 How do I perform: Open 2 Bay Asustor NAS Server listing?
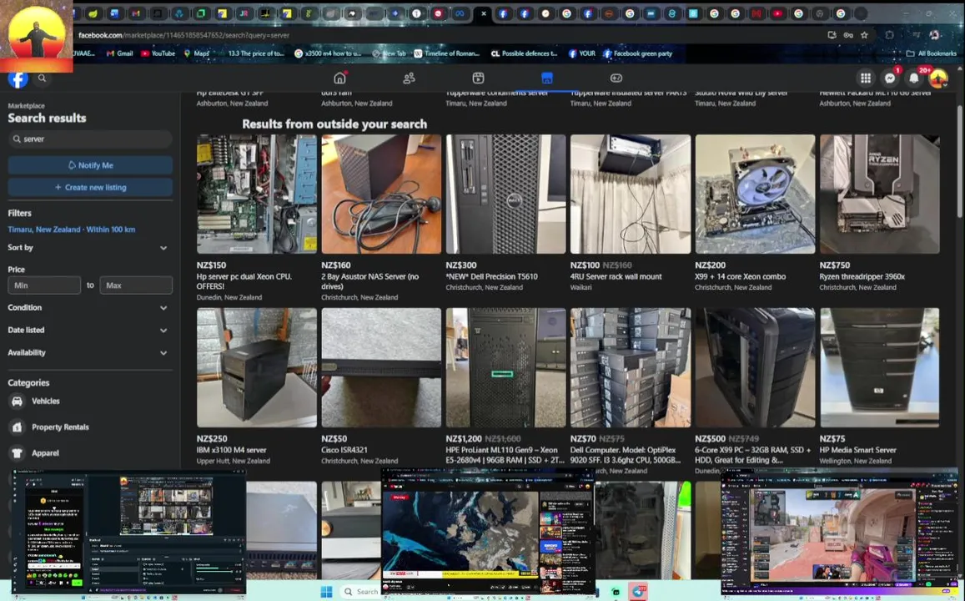pyautogui.click(x=381, y=194)
